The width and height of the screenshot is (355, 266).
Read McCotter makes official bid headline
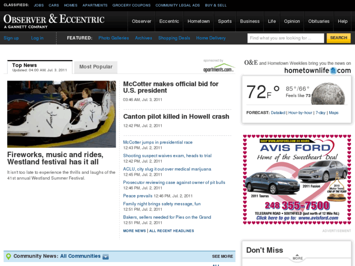tap(171, 87)
